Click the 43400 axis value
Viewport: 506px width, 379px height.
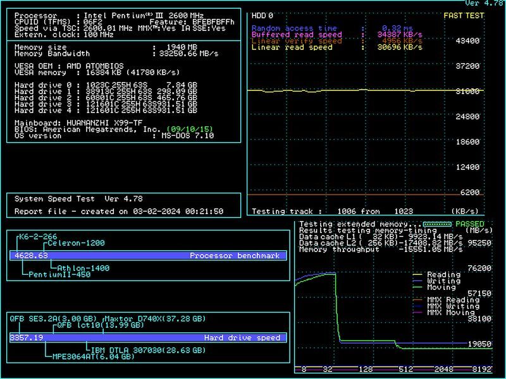(x=467, y=41)
